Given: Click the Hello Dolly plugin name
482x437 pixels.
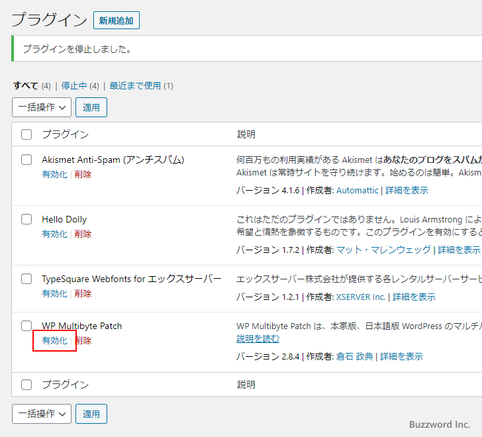Looking at the screenshot, I should pyautogui.click(x=64, y=219).
